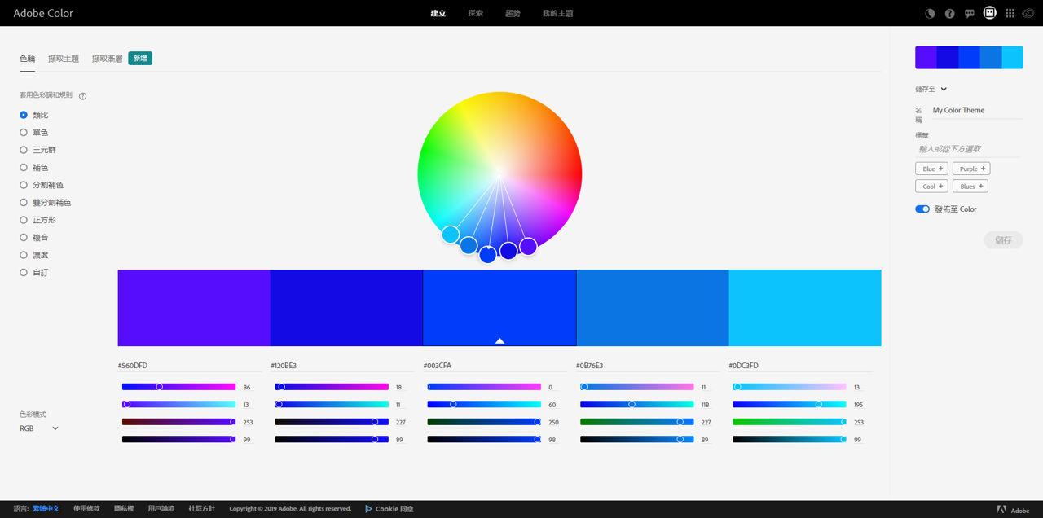Open color harmony rule help icon

82,96
